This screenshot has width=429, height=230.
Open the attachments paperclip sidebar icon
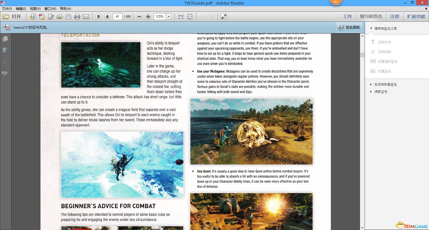click(x=5, y=62)
